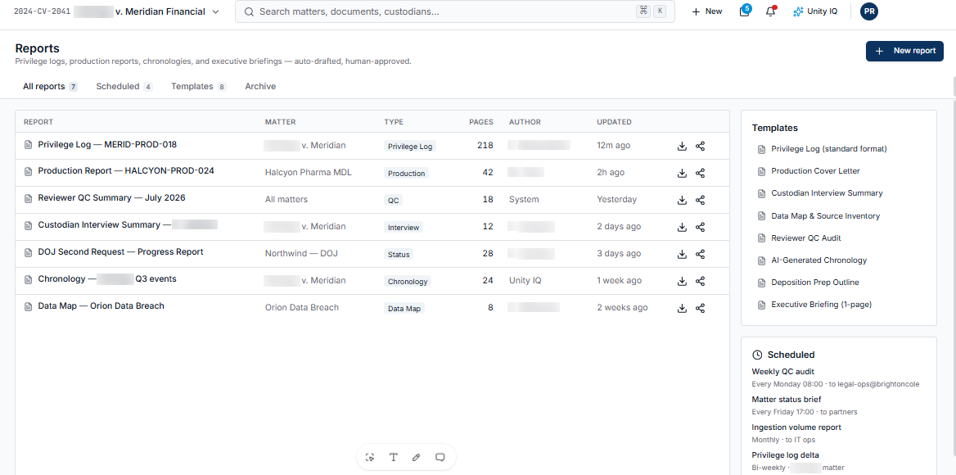Switch to All reports tab
The height and width of the screenshot is (475, 956).
tap(50, 87)
